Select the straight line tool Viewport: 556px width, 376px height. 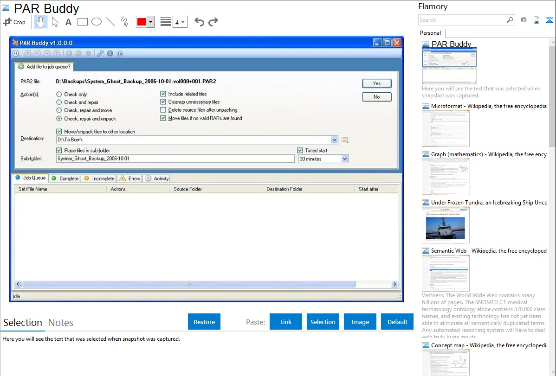[x=110, y=22]
